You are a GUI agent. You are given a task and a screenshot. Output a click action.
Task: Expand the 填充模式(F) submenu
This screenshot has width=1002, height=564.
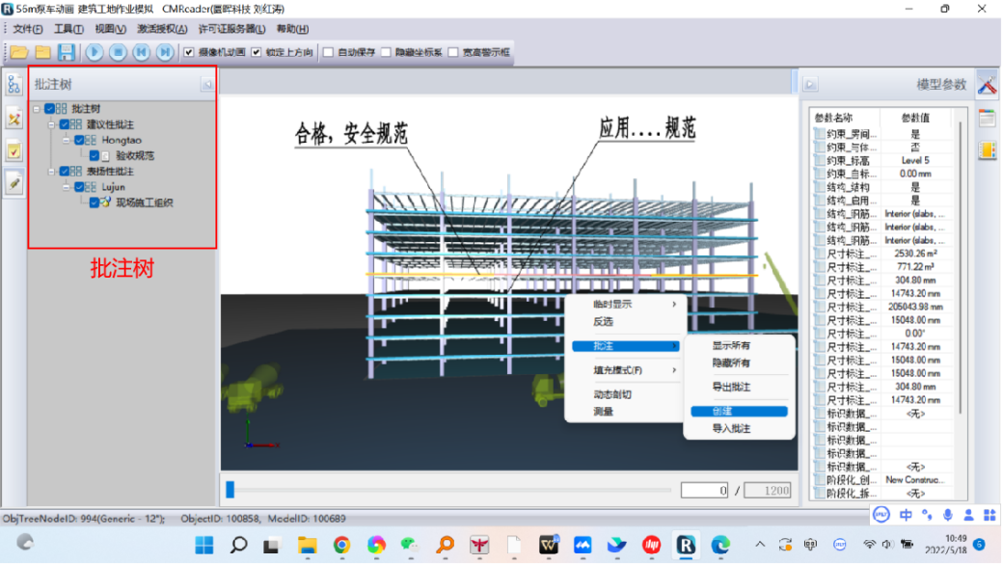pos(624,370)
